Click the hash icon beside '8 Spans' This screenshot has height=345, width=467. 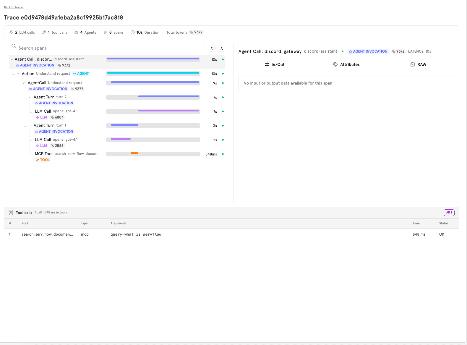(x=105, y=32)
